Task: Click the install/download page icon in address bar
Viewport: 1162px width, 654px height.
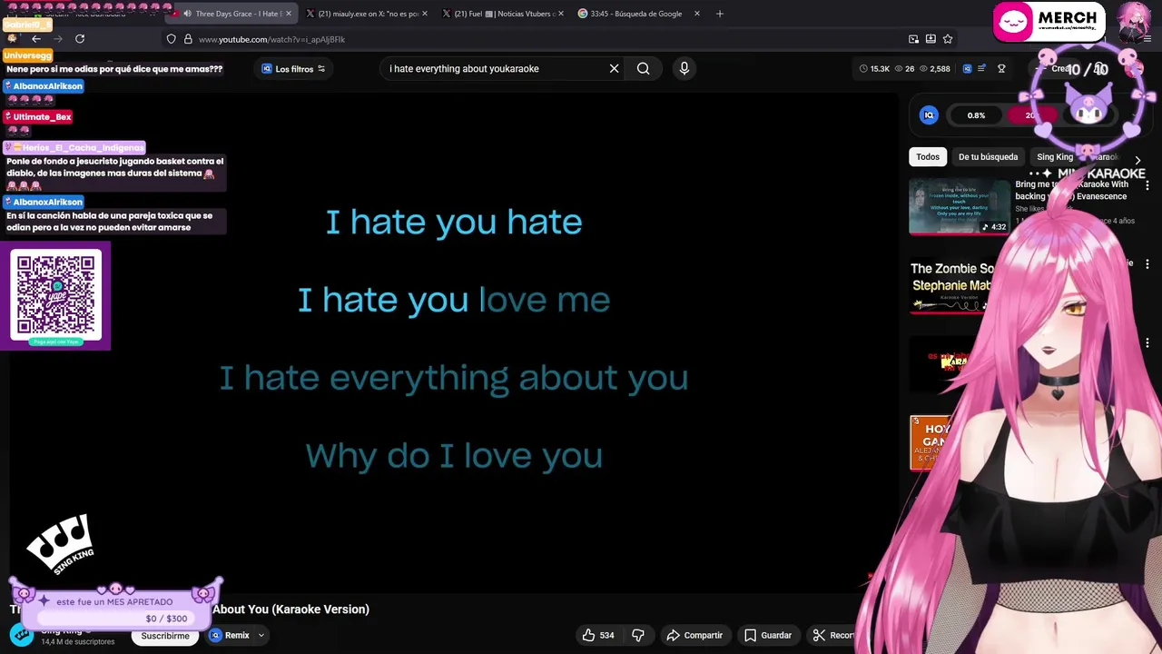Action: pyautogui.click(x=931, y=39)
